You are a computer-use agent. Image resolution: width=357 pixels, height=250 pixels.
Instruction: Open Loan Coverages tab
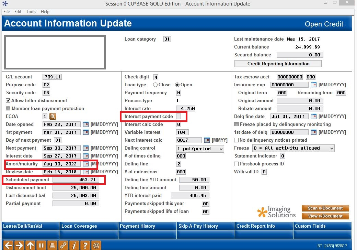[89, 226]
